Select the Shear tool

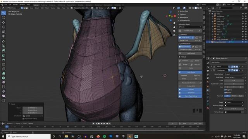tap(3, 96)
